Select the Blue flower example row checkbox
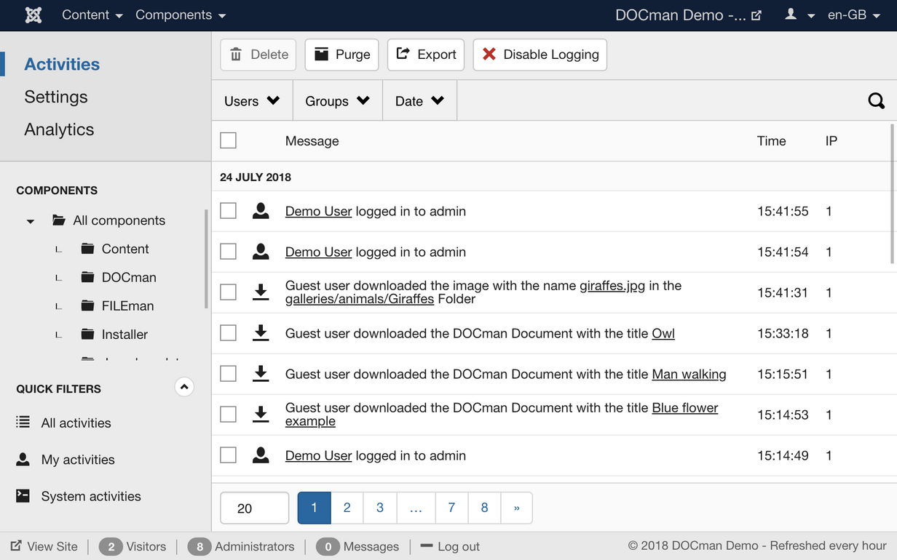 (229, 415)
